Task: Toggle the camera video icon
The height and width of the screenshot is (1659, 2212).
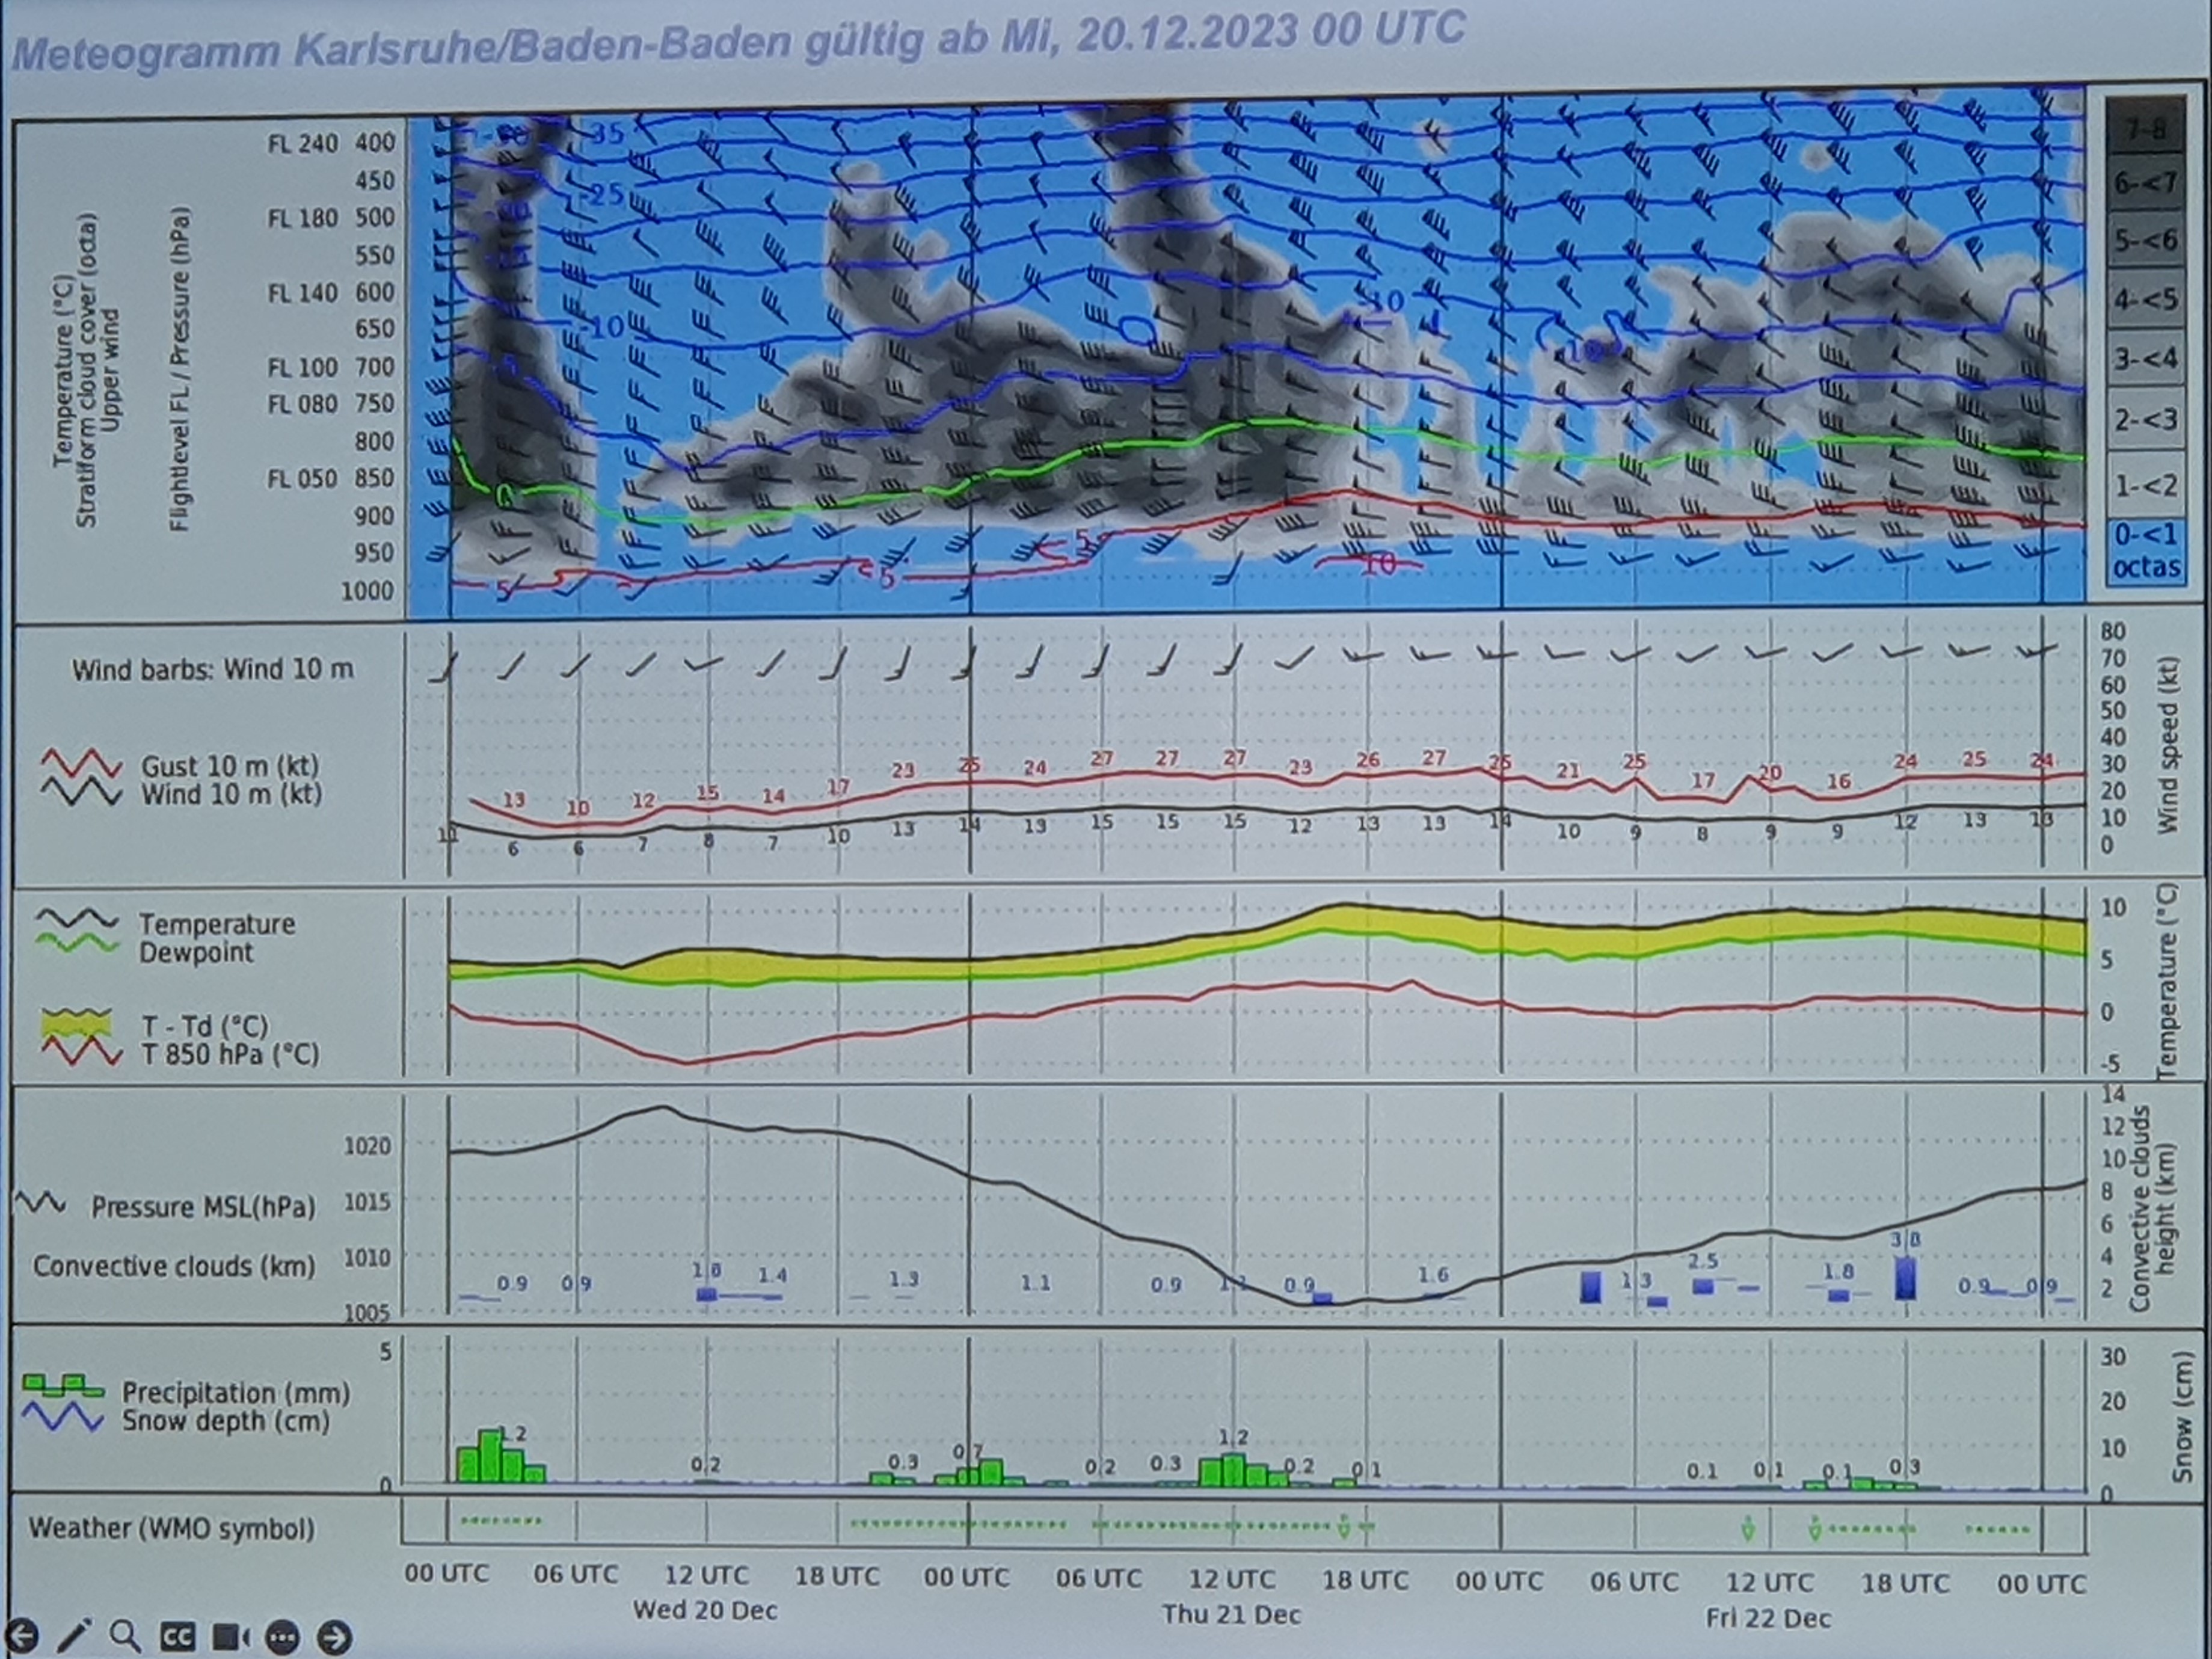Action: 230,1637
